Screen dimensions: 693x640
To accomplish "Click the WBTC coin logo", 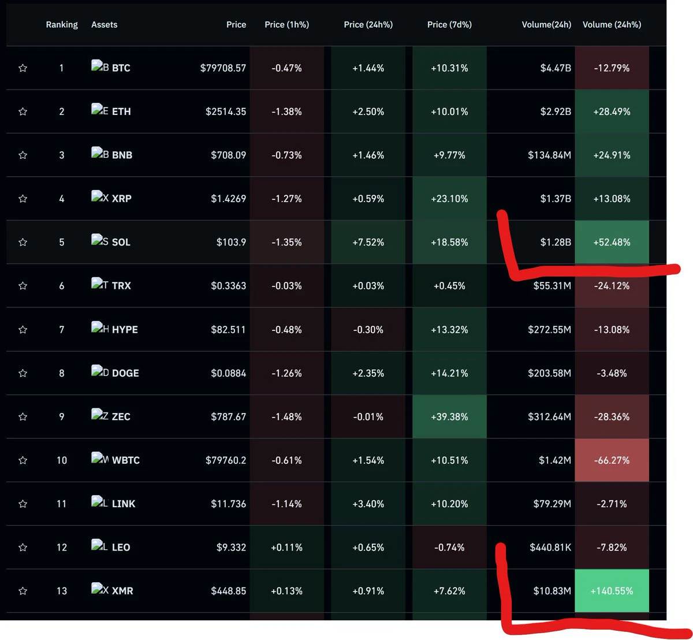I will tap(100, 459).
